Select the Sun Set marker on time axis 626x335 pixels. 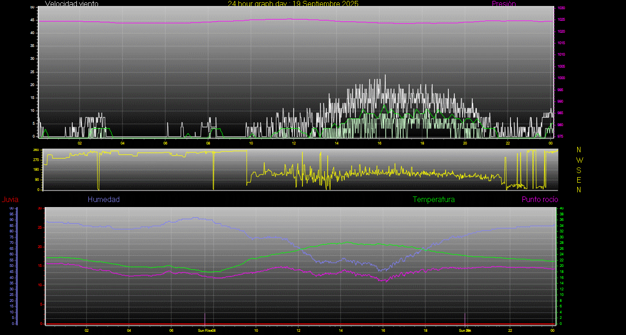pyautogui.click(x=464, y=330)
